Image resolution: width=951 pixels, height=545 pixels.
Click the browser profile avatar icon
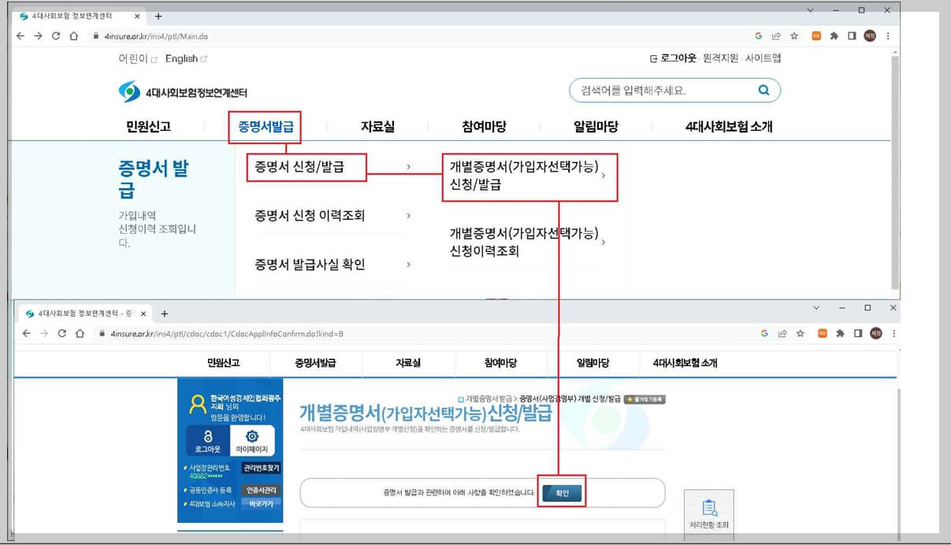pos(869,36)
